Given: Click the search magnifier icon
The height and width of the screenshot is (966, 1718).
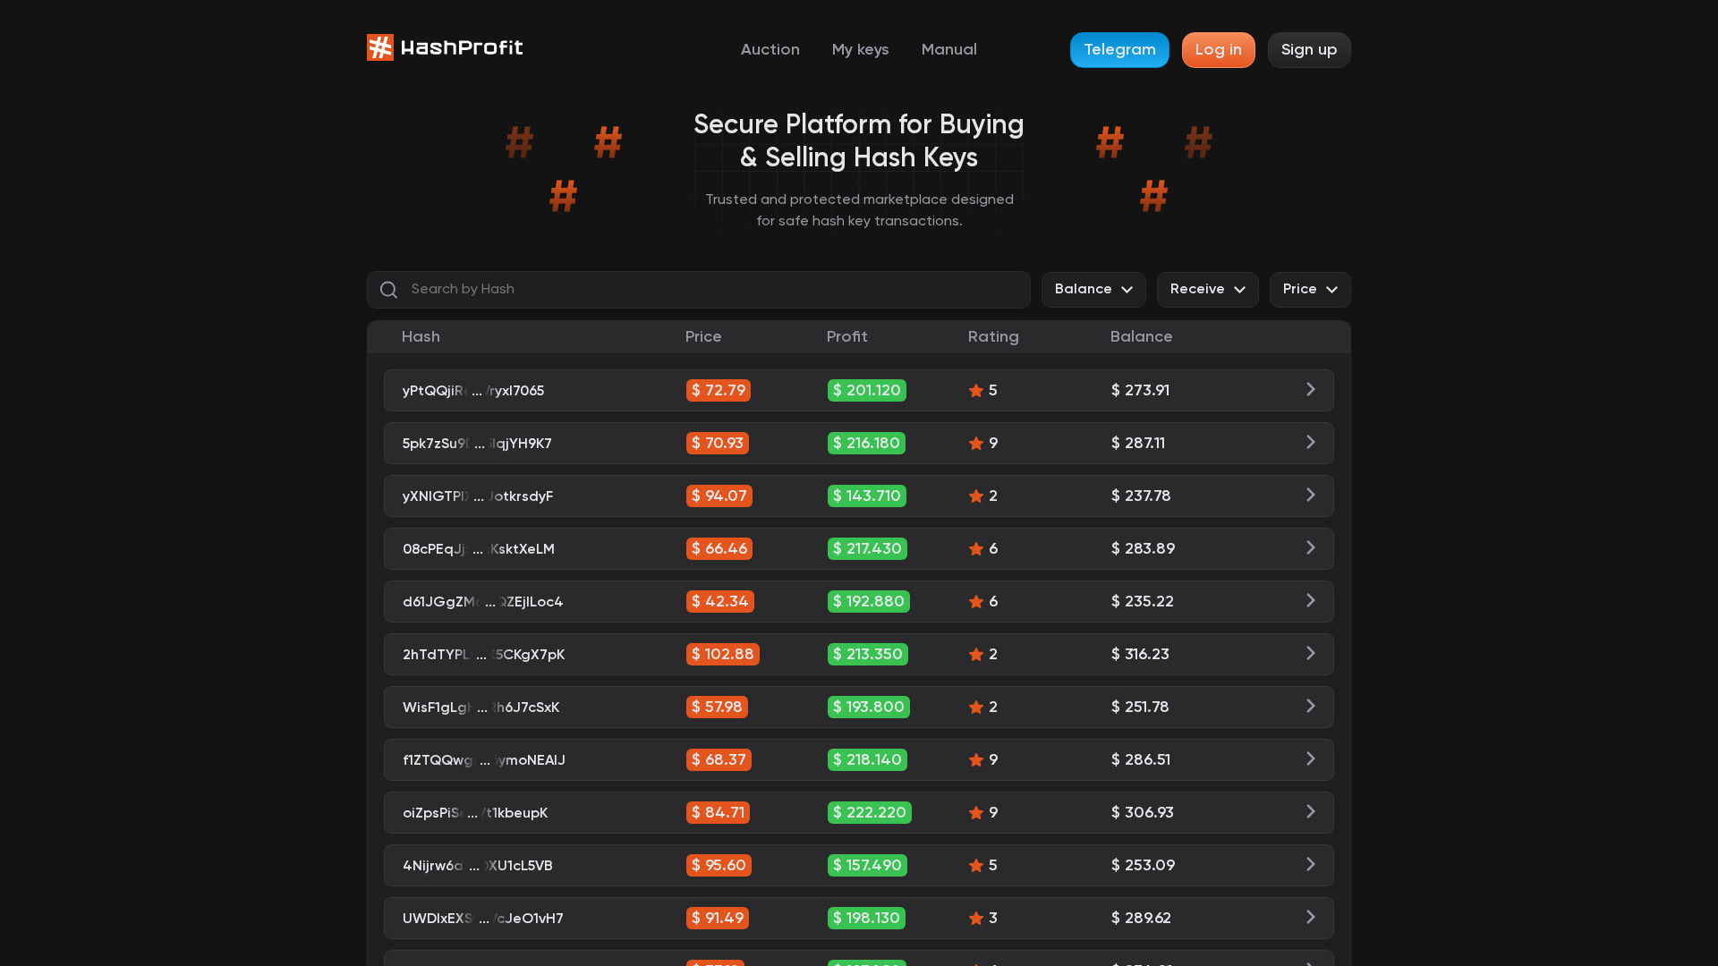Looking at the screenshot, I should 388,290.
